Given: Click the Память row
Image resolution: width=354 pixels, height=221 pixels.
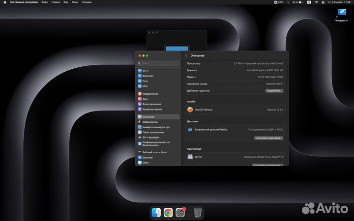Looking at the screenshot, I should [235, 77].
